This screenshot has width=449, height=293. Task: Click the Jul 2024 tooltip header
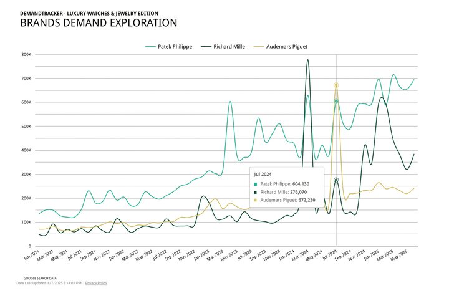(264, 174)
